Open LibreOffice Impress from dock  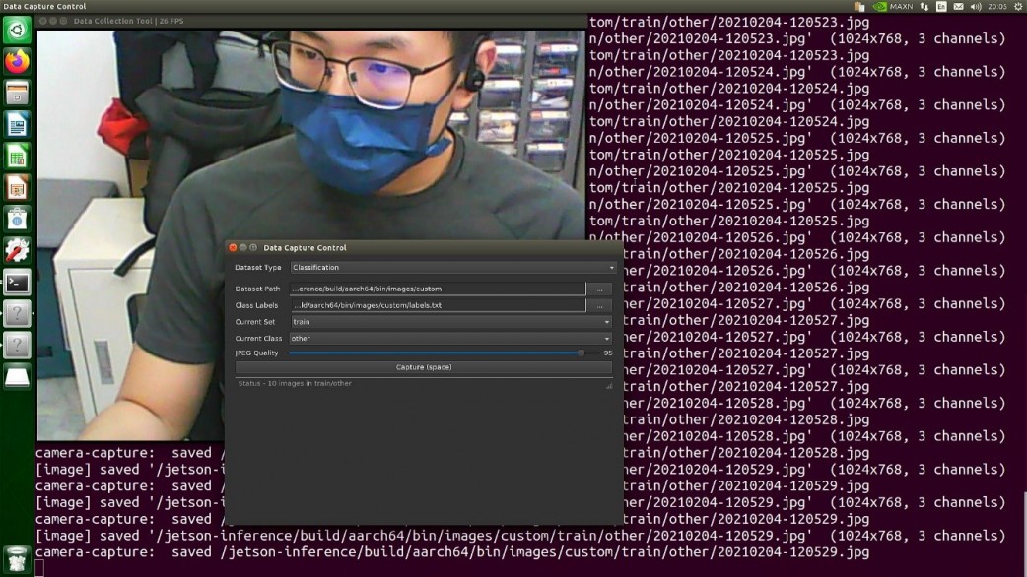17,188
